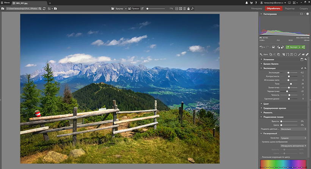Viewport: 311px width, 169px height.
Task: Toggle the histogram clipping indicator circle
Action: [308, 14]
